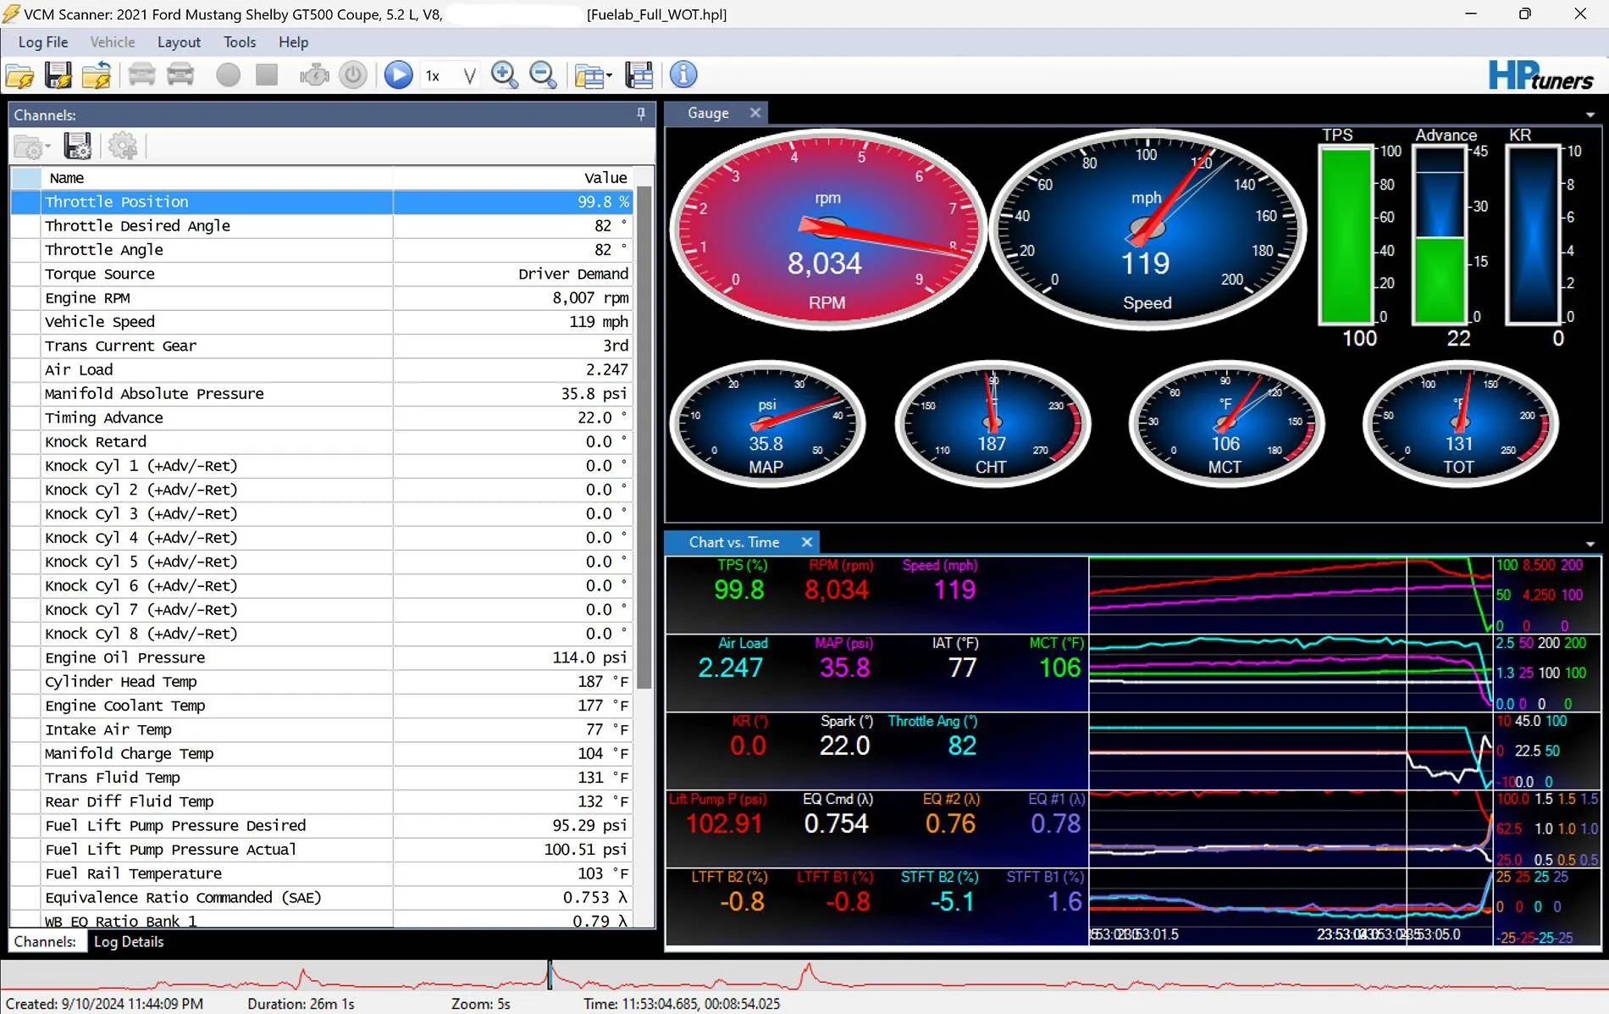The image size is (1609, 1014).
Task: Click the Name column header
Action: [217, 178]
